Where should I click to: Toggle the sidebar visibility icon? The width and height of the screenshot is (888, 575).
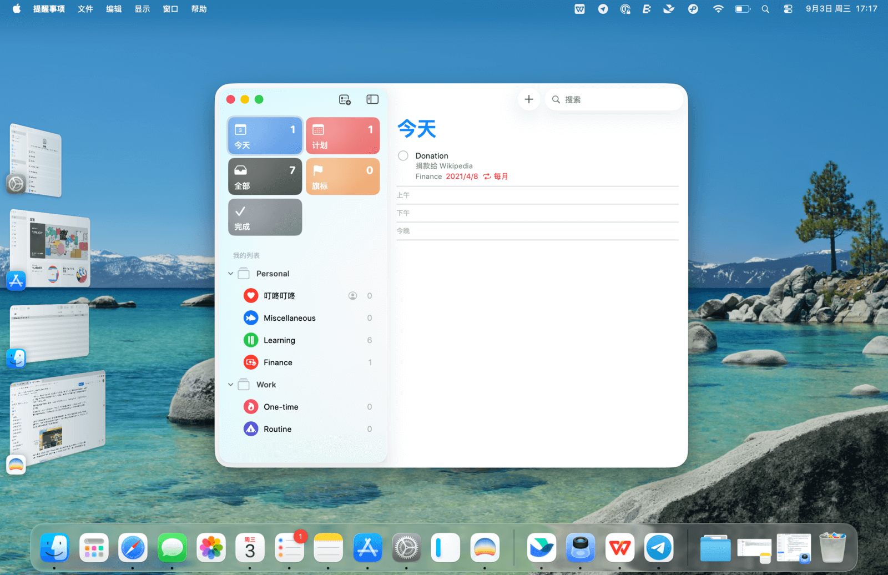pos(372,99)
